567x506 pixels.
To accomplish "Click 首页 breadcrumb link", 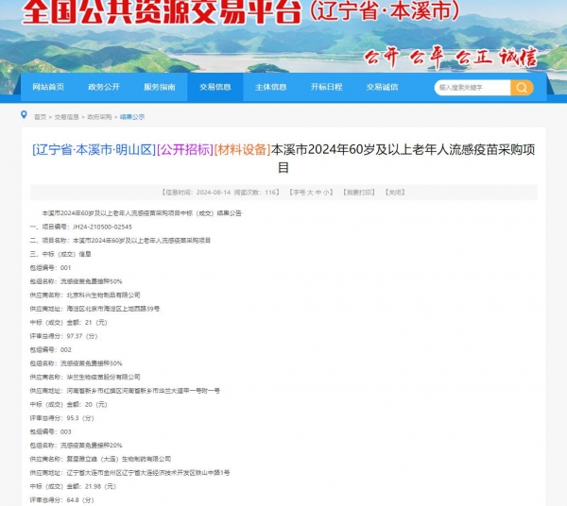I will 40,117.
